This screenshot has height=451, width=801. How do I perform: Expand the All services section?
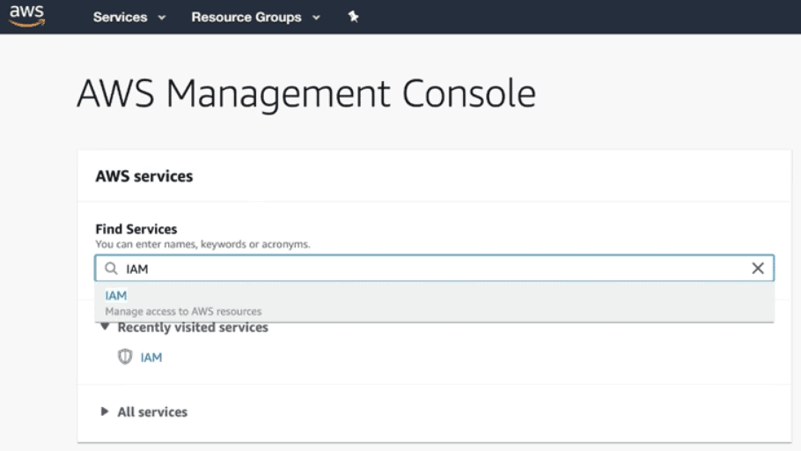[104, 411]
